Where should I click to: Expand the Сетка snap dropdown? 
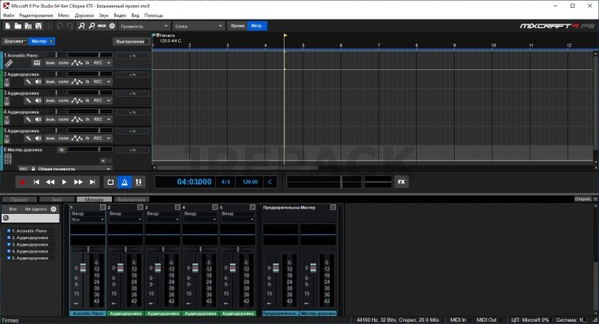click(197, 26)
